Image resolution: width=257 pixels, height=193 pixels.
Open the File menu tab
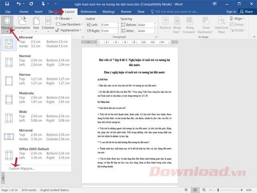(8, 12)
